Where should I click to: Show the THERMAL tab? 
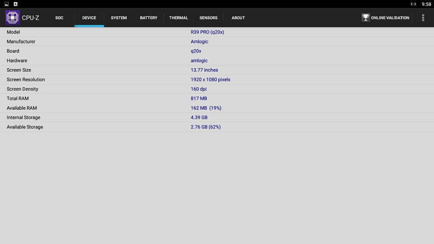[178, 18]
